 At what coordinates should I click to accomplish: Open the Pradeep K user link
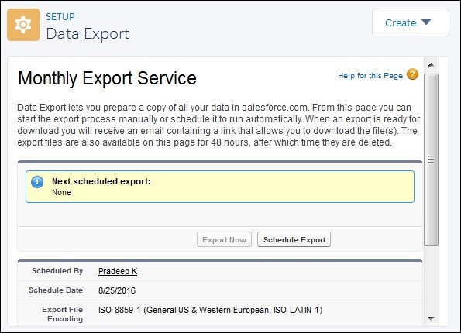[x=118, y=271]
